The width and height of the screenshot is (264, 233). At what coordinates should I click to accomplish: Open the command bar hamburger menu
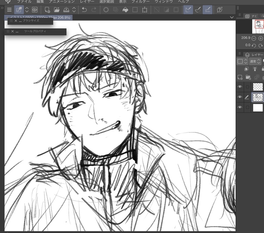click(10, 10)
